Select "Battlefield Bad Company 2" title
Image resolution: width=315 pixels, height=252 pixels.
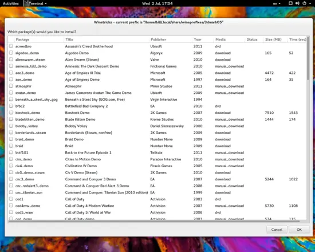pyautogui.click(x=86, y=106)
